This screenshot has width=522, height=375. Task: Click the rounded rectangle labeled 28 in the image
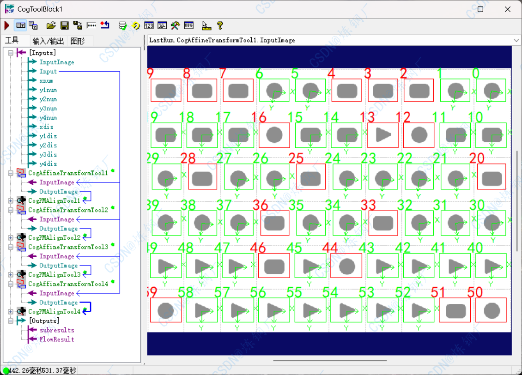click(202, 179)
